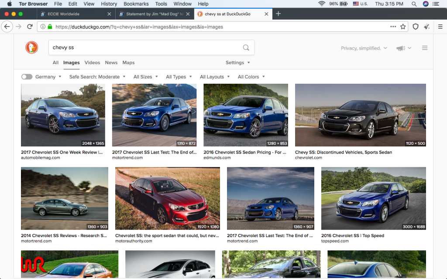The height and width of the screenshot is (279, 447).
Task: Click the DuckDuckGo logo
Action: click(31, 47)
